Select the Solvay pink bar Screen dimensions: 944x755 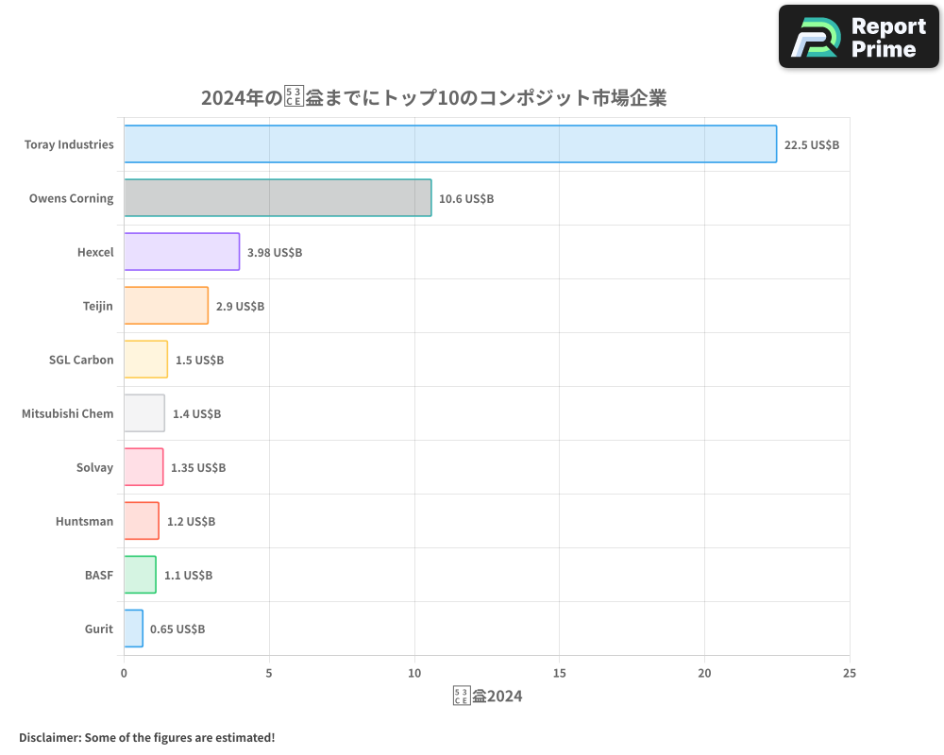pyautogui.click(x=143, y=467)
